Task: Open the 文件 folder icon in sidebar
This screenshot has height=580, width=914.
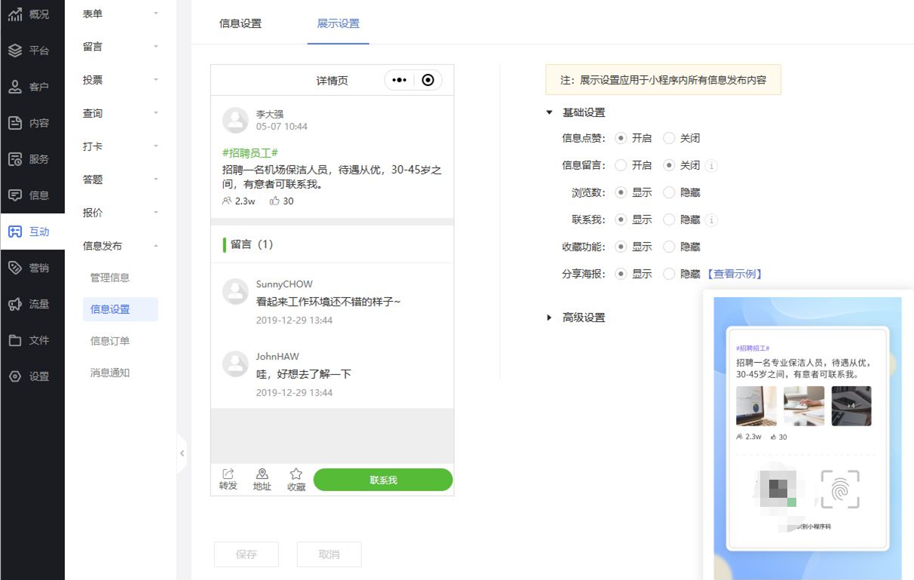Action: tap(15, 340)
